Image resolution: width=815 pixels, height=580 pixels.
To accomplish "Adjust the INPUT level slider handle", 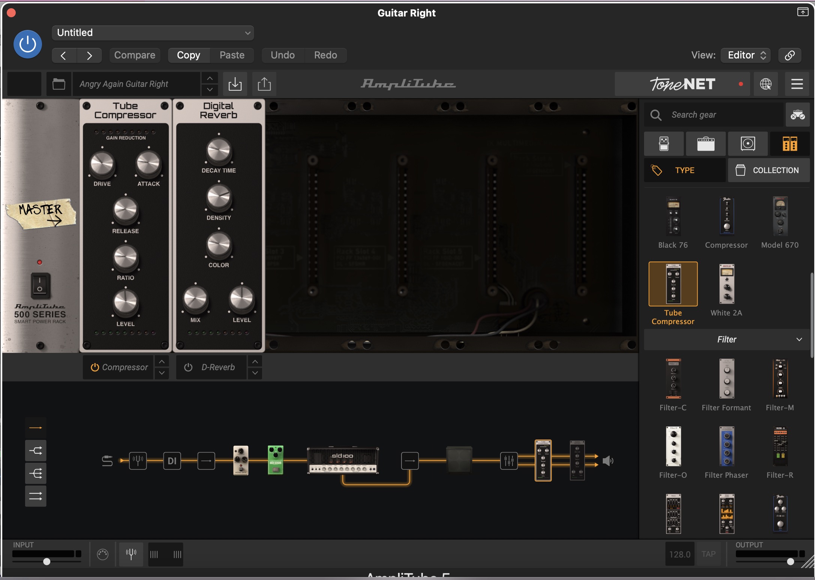I will coord(47,561).
